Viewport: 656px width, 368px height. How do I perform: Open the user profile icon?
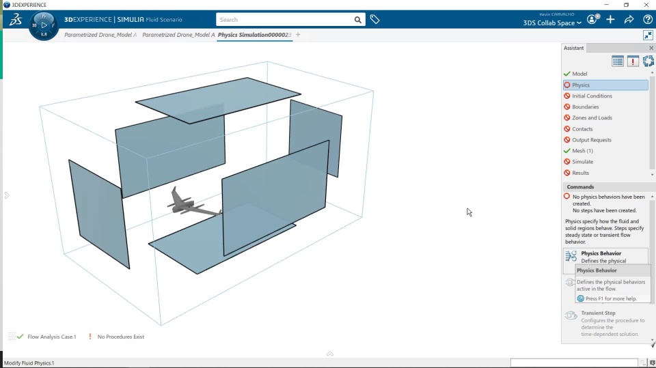593,19
